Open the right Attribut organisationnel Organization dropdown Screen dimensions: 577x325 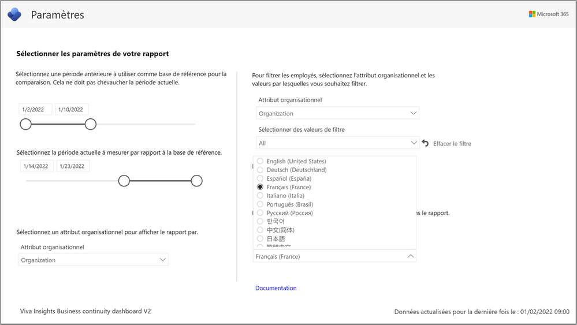pos(337,113)
